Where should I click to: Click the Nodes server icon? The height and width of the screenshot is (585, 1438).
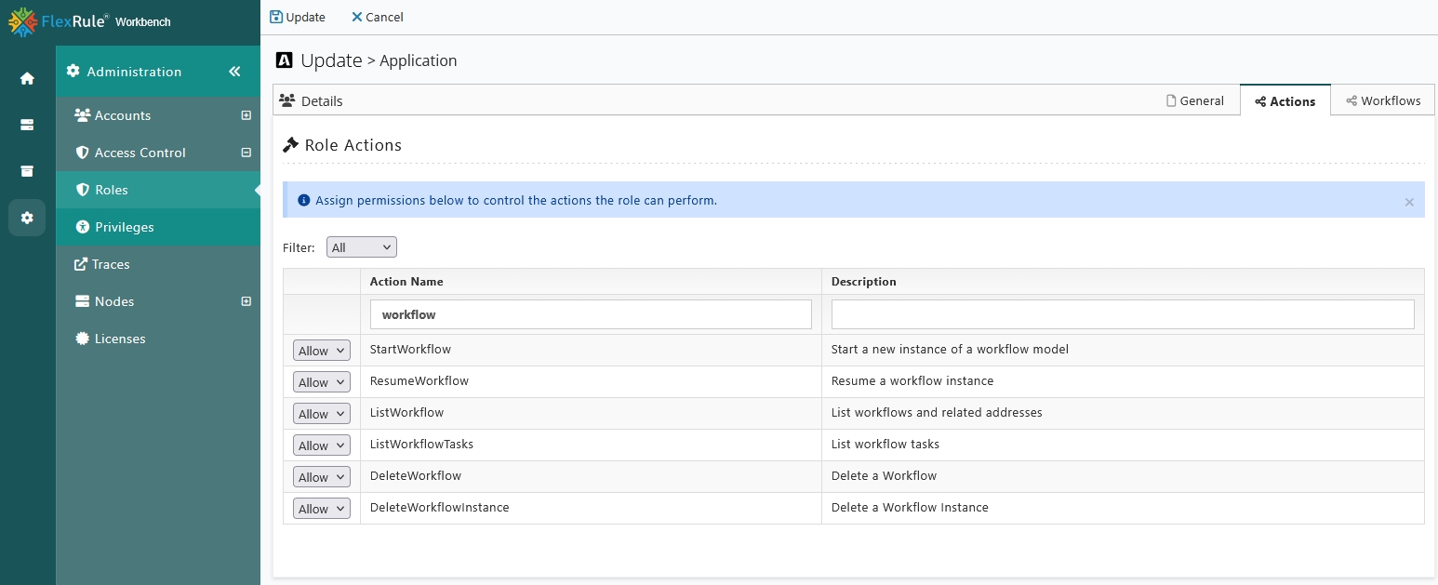82,301
